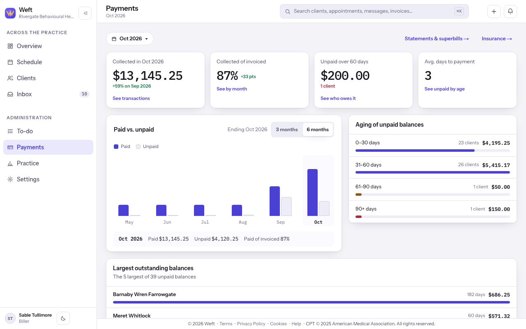Click See transactions link
The height and width of the screenshot is (329, 526).
(131, 98)
